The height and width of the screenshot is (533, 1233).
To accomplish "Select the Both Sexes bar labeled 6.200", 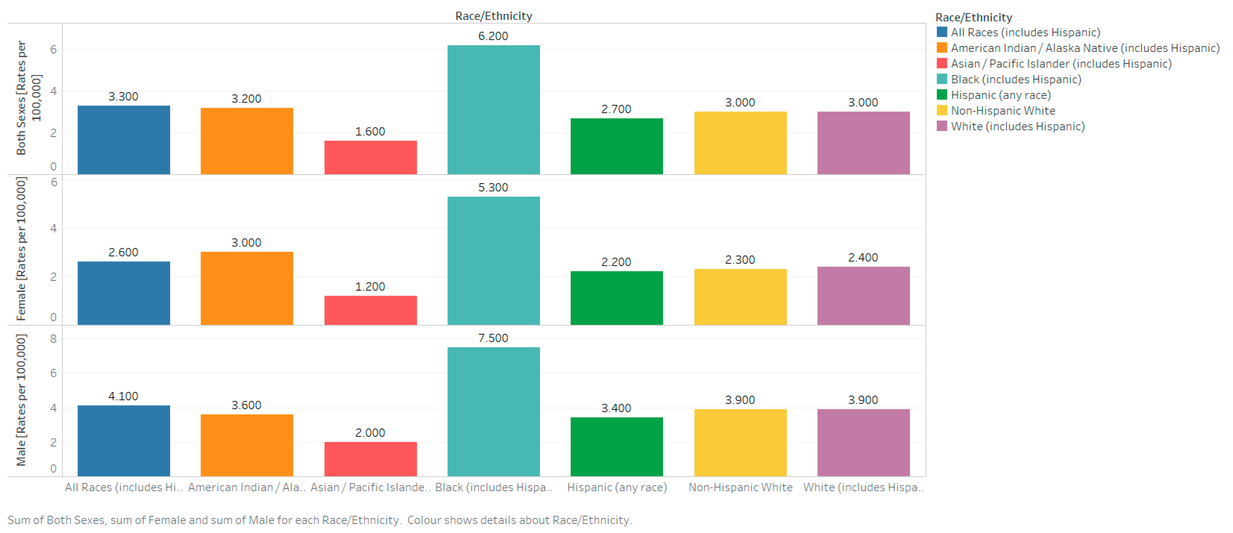I will pyautogui.click(x=493, y=109).
